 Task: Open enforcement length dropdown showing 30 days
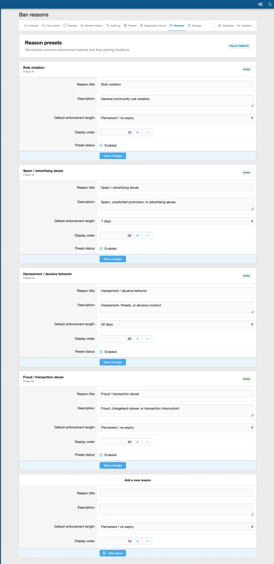(177, 324)
